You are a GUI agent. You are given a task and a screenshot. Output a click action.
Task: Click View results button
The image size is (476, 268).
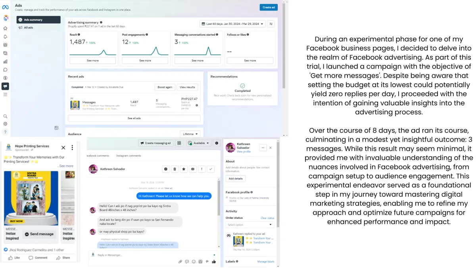(x=187, y=87)
